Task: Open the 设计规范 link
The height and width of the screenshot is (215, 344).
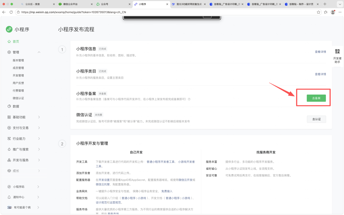Action: (101, 203)
